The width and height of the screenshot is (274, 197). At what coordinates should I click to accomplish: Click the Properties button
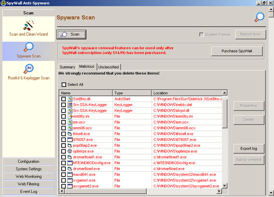tap(249, 106)
